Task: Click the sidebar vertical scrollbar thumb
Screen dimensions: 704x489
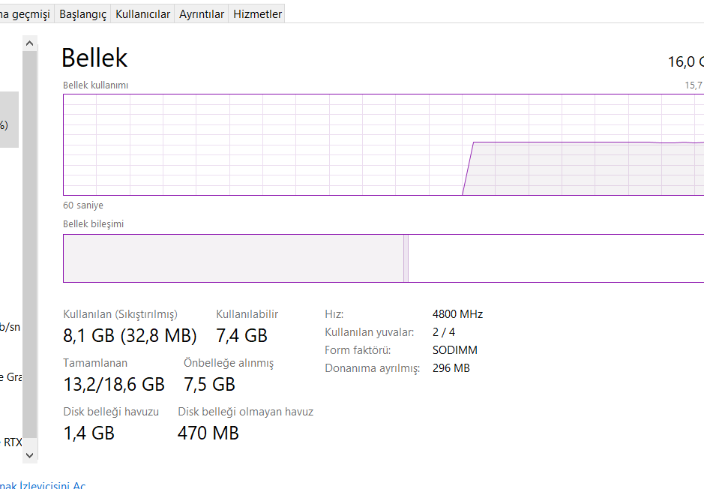Action: 29,244
